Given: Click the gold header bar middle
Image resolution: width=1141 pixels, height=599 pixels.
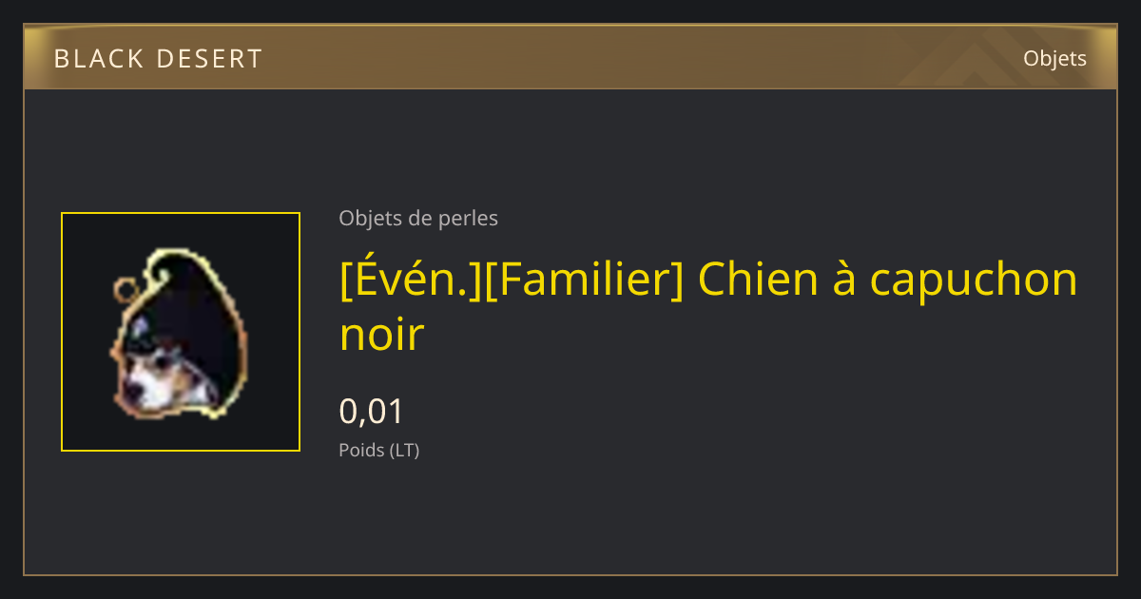Looking at the screenshot, I should [x=570, y=57].
